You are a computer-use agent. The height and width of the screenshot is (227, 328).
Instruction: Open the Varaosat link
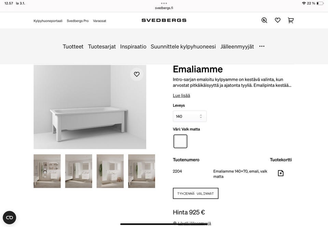point(99,21)
